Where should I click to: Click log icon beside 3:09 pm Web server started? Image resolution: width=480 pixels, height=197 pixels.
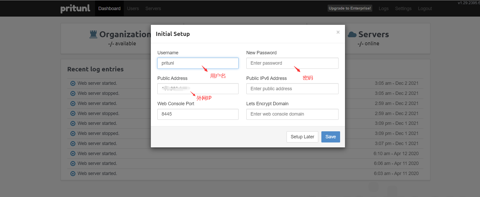click(73, 123)
